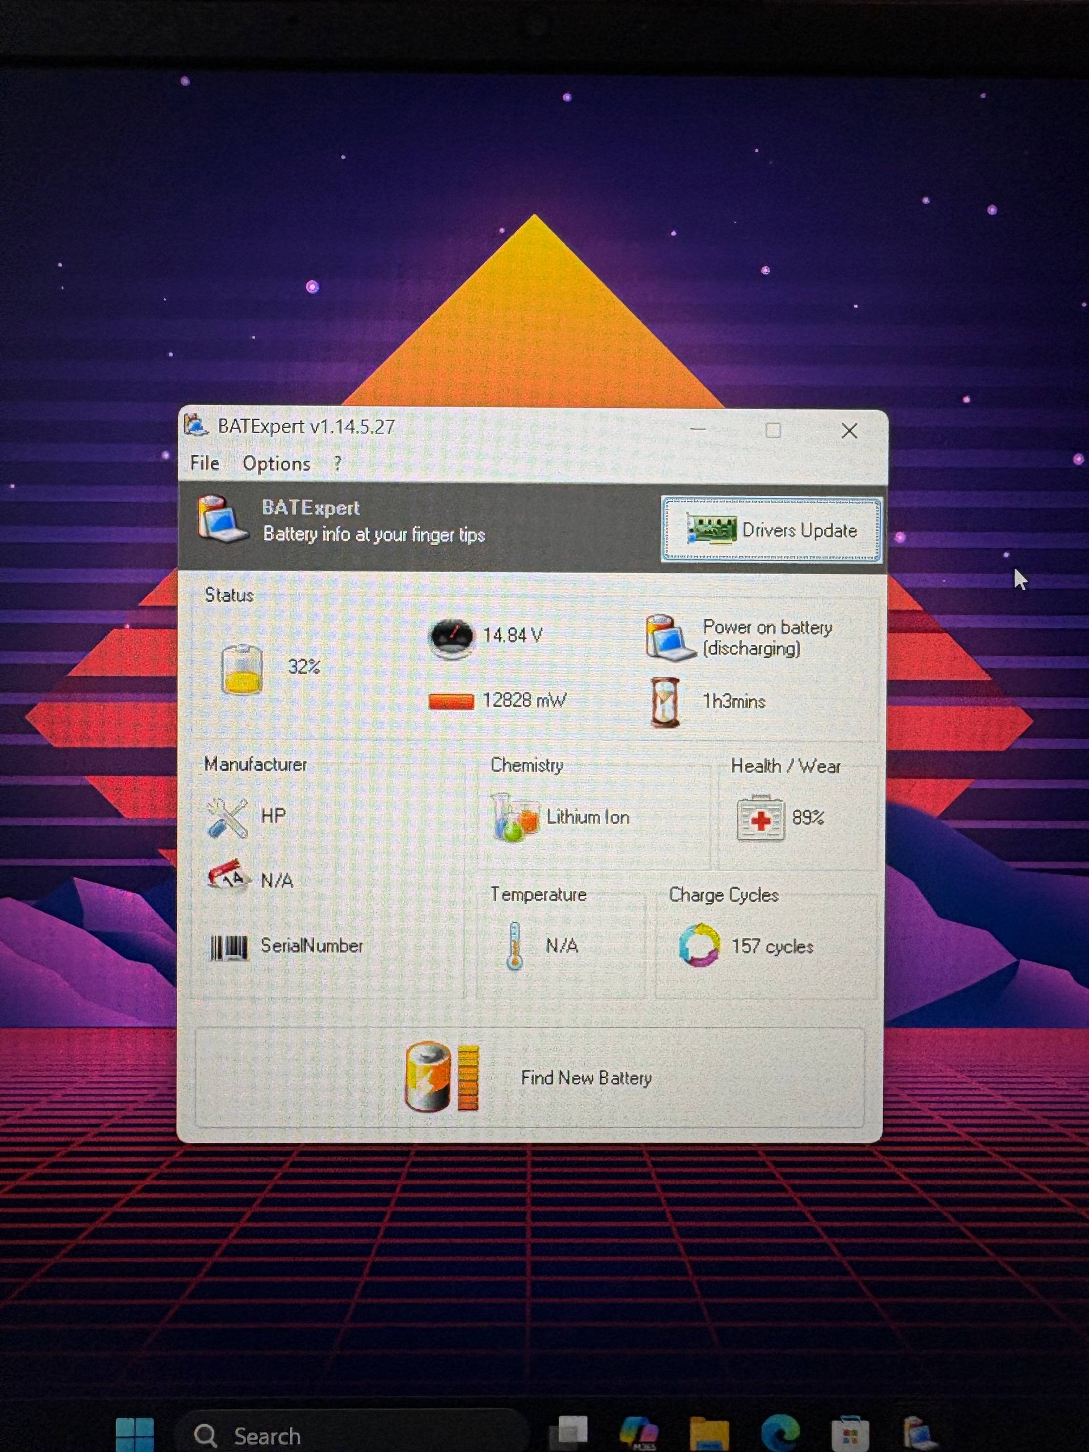Select the 14.84 V voltage reading
The width and height of the screenshot is (1089, 1452).
pos(513,635)
